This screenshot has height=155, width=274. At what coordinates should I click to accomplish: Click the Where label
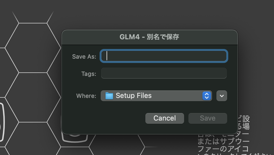point(86,96)
